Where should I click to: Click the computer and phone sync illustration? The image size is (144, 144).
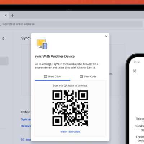pos(42,44)
